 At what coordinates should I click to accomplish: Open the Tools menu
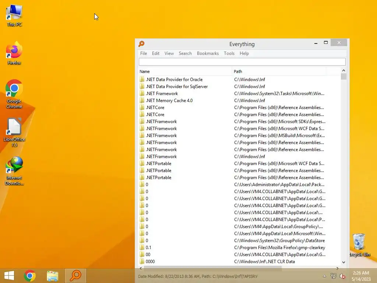[229, 53]
